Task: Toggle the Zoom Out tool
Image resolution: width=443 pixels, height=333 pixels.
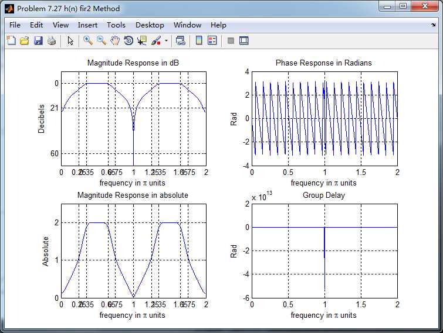Action: (x=102, y=40)
